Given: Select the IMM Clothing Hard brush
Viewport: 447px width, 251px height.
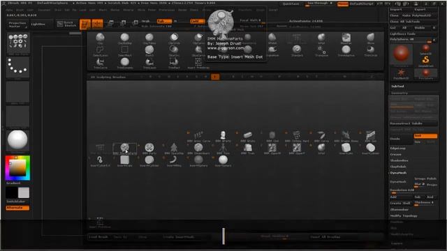Looking at the screenshot, I should [x=297, y=137].
